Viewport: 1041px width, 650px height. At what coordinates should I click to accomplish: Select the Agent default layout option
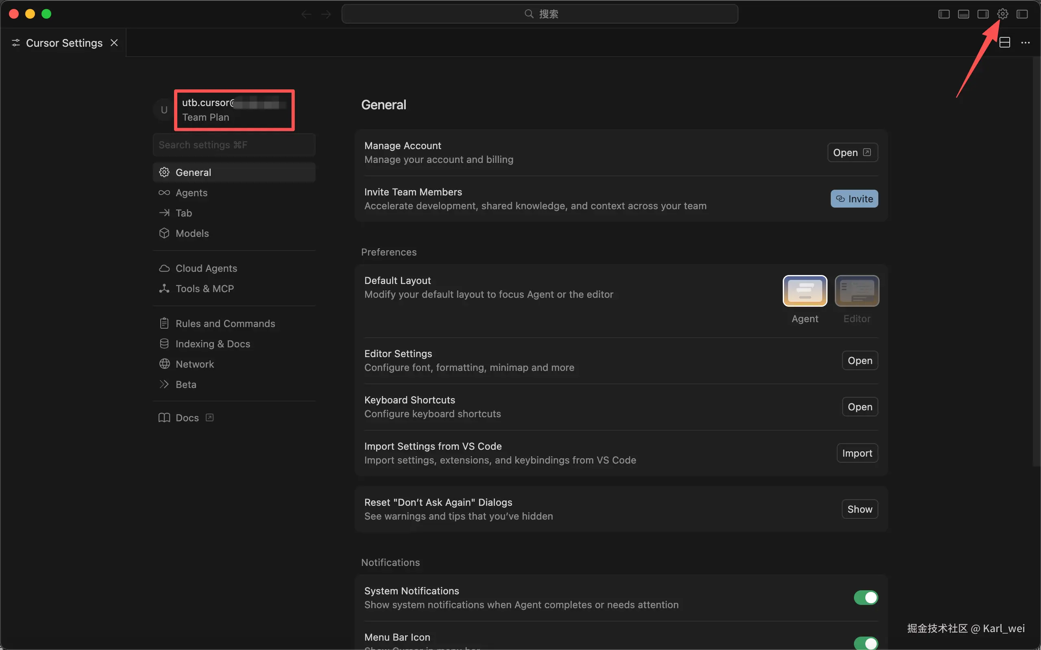(804, 291)
